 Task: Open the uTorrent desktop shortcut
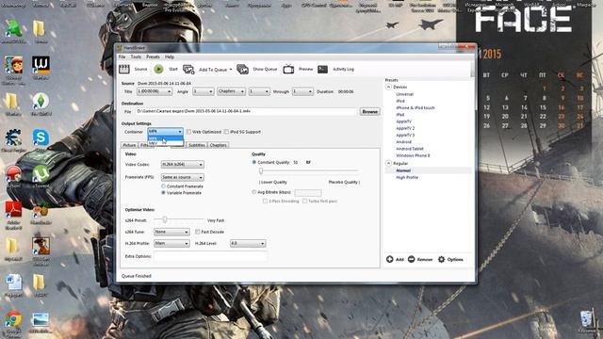(x=41, y=174)
